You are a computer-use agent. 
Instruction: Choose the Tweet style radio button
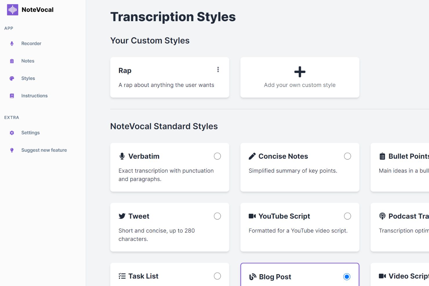pos(217,216)
